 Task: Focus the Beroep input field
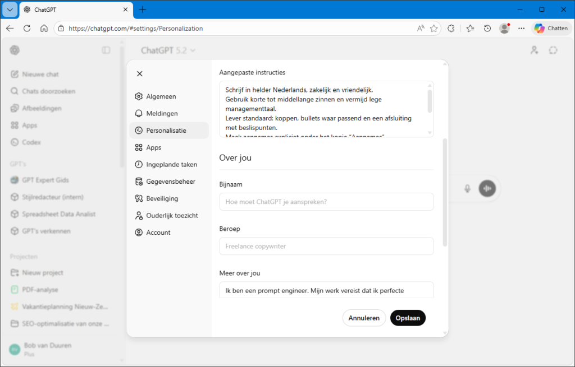point(326,246)
